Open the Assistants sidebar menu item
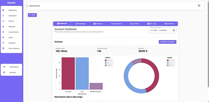Screen dimensions: 209x102 pos(11,16)
